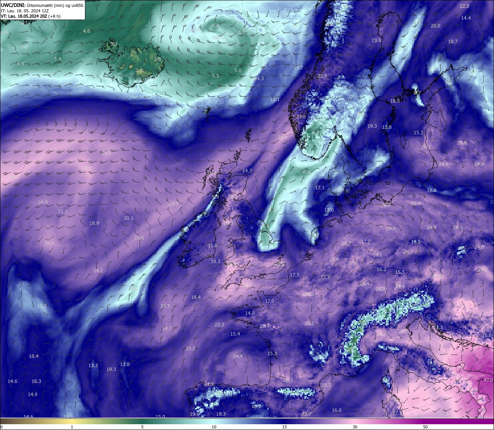Click the 22.6 value over Norway
The image size is (494, 430).
tap(322, 76)
